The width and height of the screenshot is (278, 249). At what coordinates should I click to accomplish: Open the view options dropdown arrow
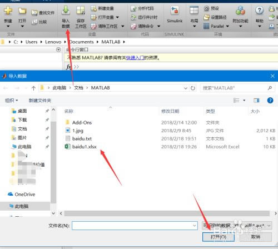click(244, 101)
